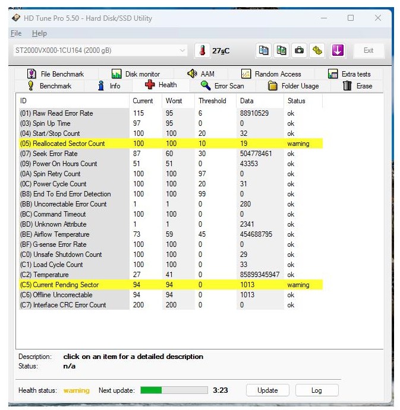Click the thermometer temperature icon
Screen dimensions: 400x410
click(x=202, y=50)
